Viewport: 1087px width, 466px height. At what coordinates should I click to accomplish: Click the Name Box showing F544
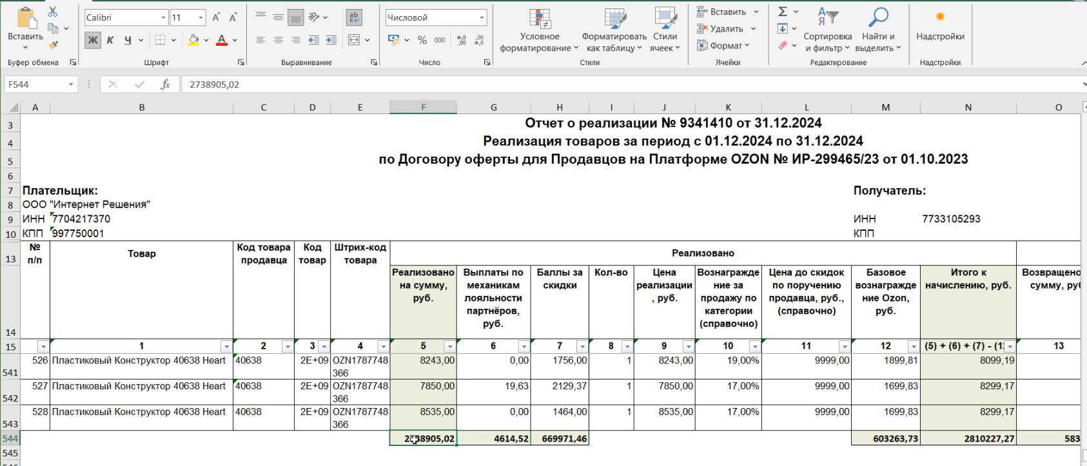coord(36,84)
